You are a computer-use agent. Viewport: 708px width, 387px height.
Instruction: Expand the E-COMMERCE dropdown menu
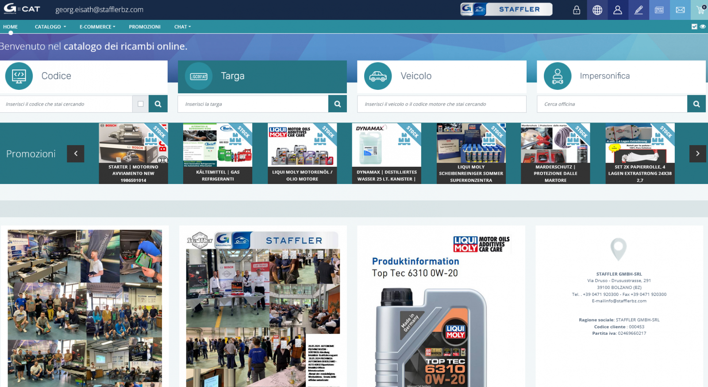[97, 27]
